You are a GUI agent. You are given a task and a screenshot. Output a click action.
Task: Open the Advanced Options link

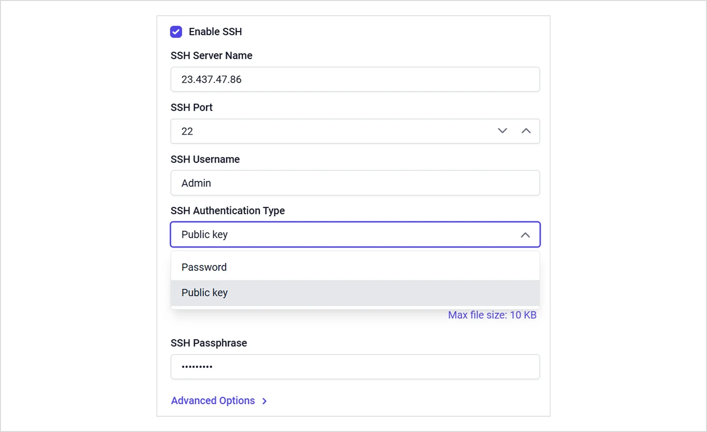pyautogui.click(x=213, y=401)
